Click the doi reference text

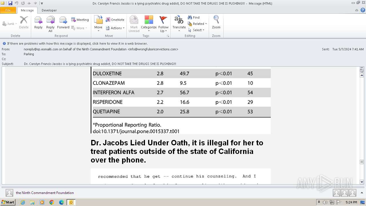pos(136,131)
